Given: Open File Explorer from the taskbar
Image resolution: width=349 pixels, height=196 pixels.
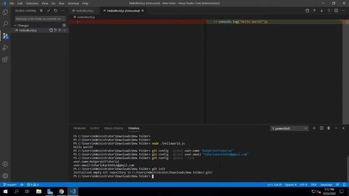Looking at the screenshot, I should (x=39, y=191).
